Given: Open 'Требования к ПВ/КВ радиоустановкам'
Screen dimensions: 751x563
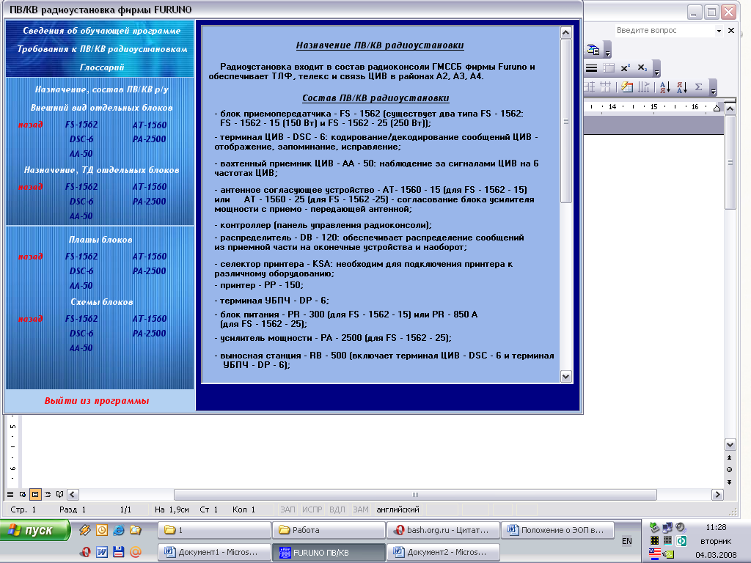Looking at the screenshot, I should tap(102, 49).
